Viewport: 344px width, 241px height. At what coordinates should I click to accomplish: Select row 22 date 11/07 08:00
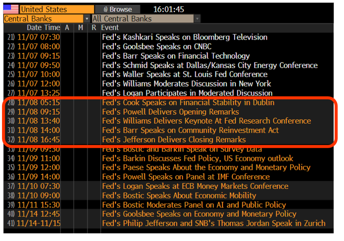tap(39, 46)
